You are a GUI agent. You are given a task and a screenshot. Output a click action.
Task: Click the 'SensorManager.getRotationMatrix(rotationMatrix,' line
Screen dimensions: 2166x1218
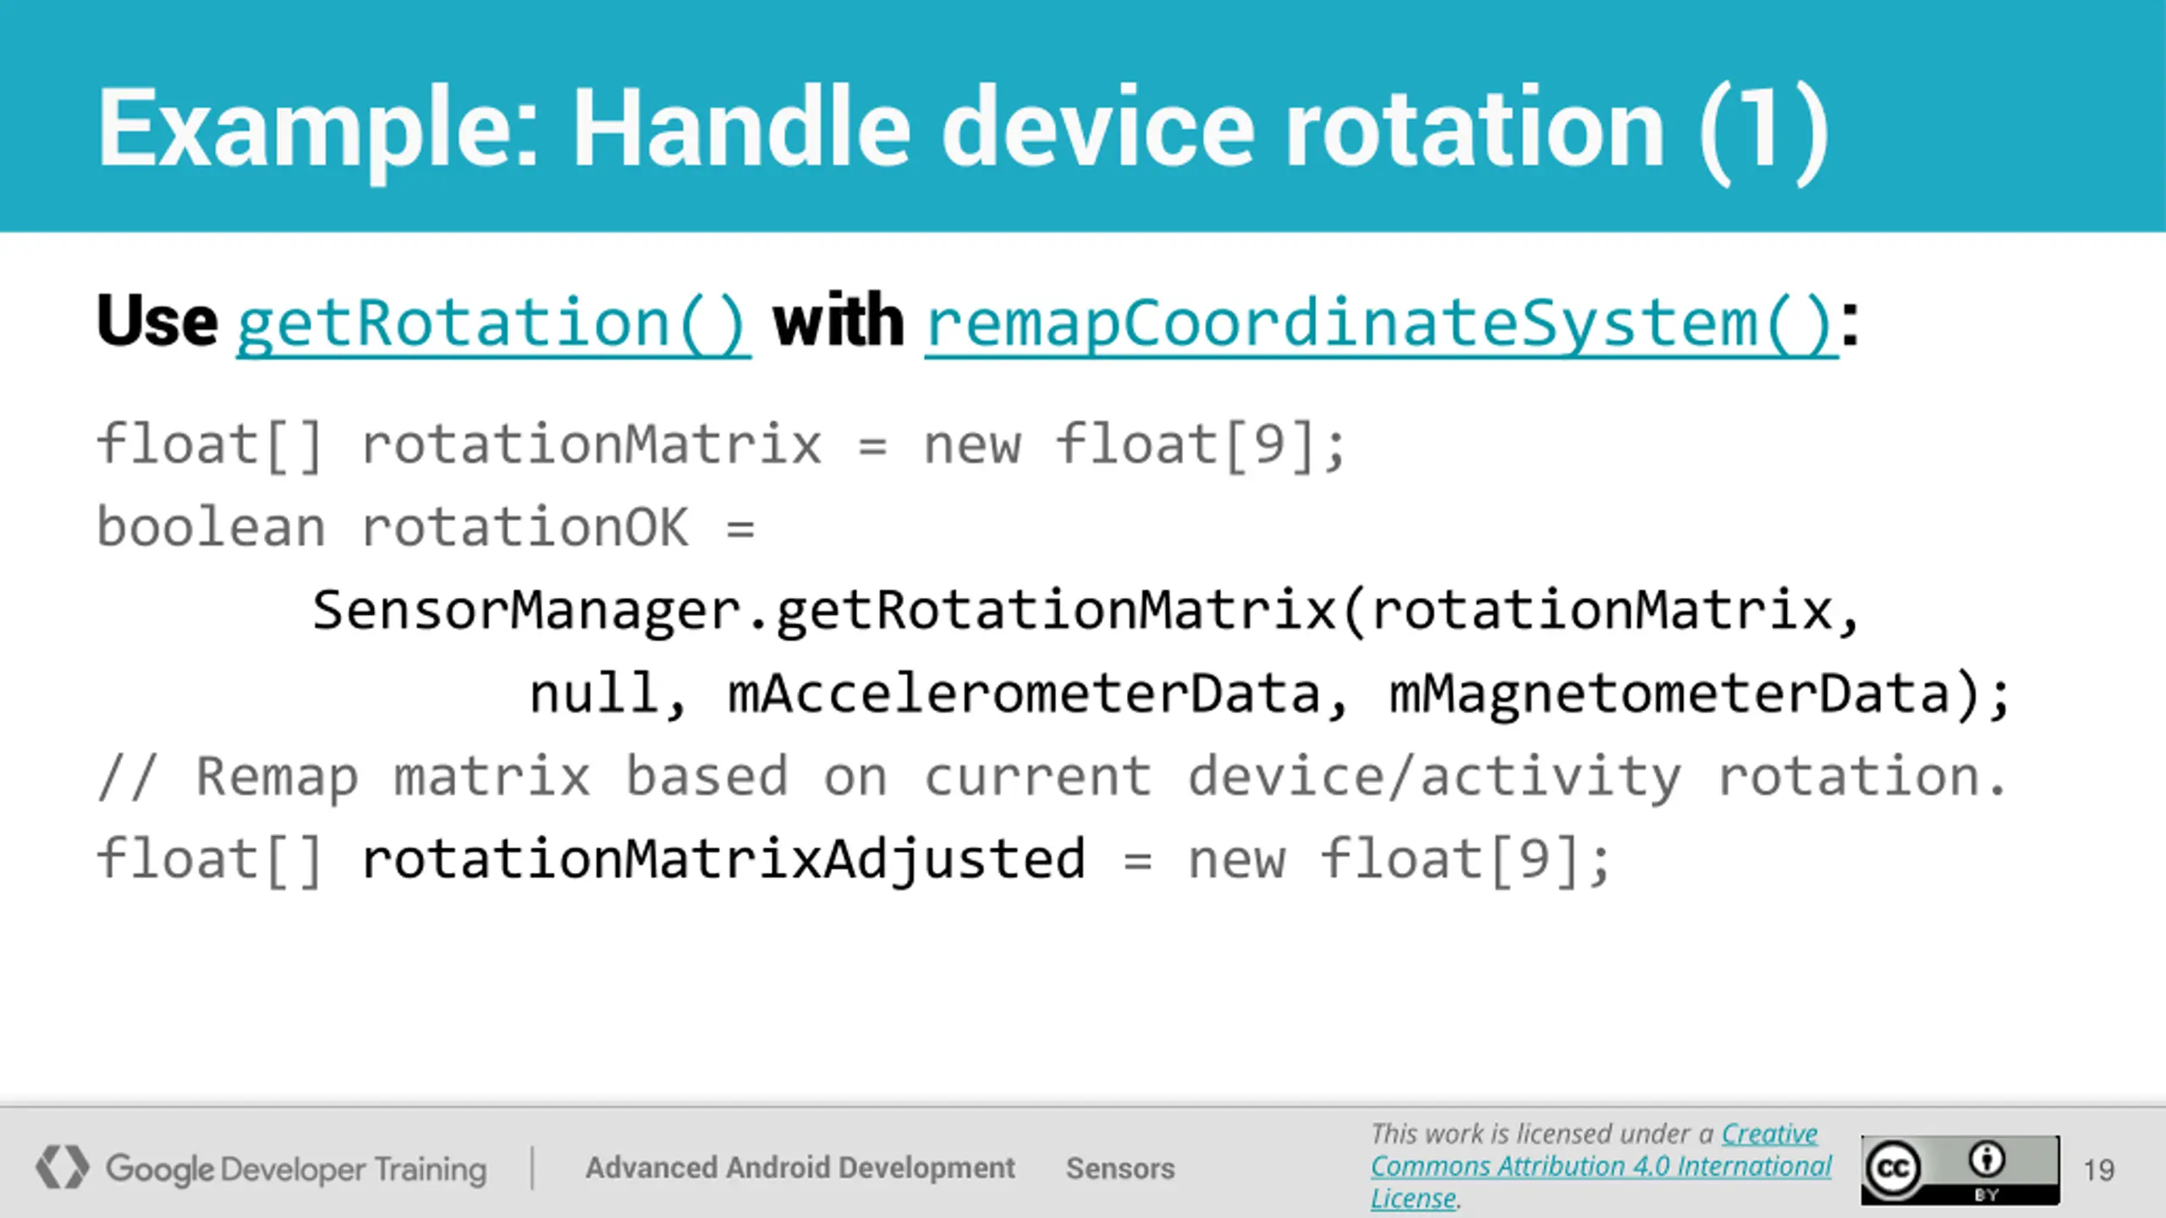1086,611
